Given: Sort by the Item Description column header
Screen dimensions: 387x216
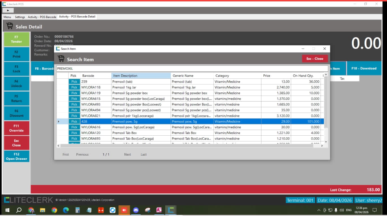Looking at the screenshot, I should point(141,76).
